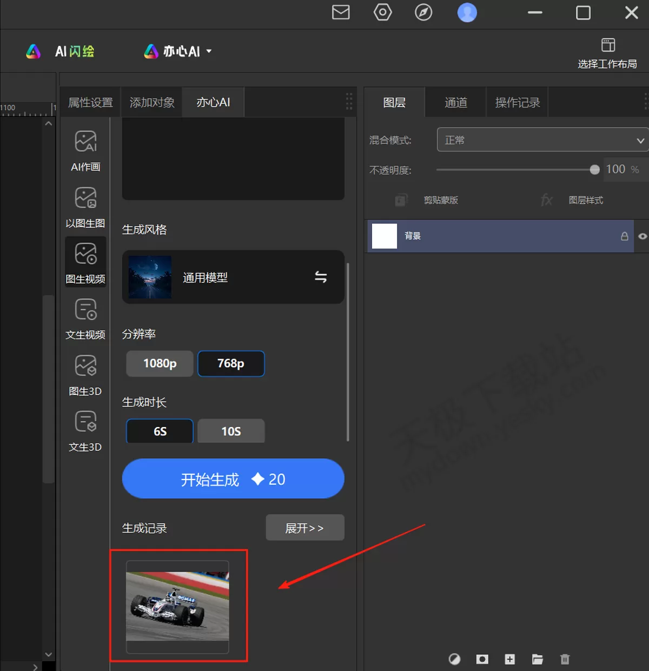Open the racing car thumbnail record

177,607
